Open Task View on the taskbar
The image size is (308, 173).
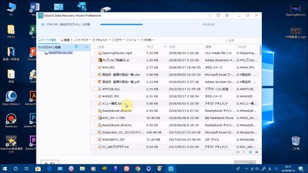click(x=26, y=169)
